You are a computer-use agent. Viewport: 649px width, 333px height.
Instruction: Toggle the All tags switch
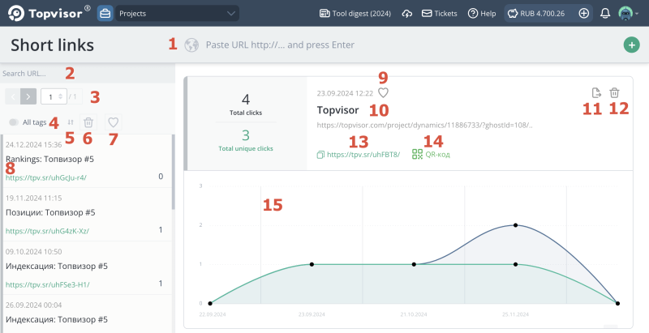click(15, 122)
